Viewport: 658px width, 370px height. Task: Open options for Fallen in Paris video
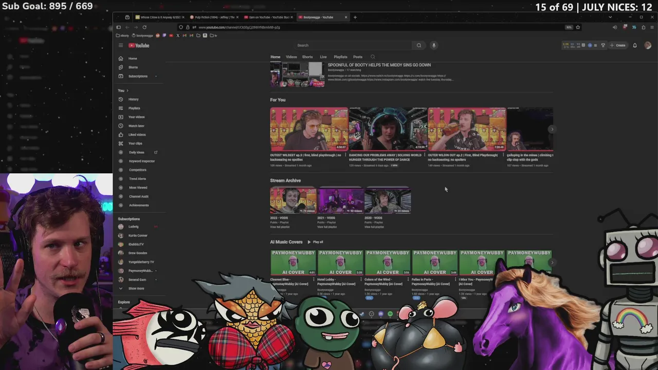pos(455,280)
